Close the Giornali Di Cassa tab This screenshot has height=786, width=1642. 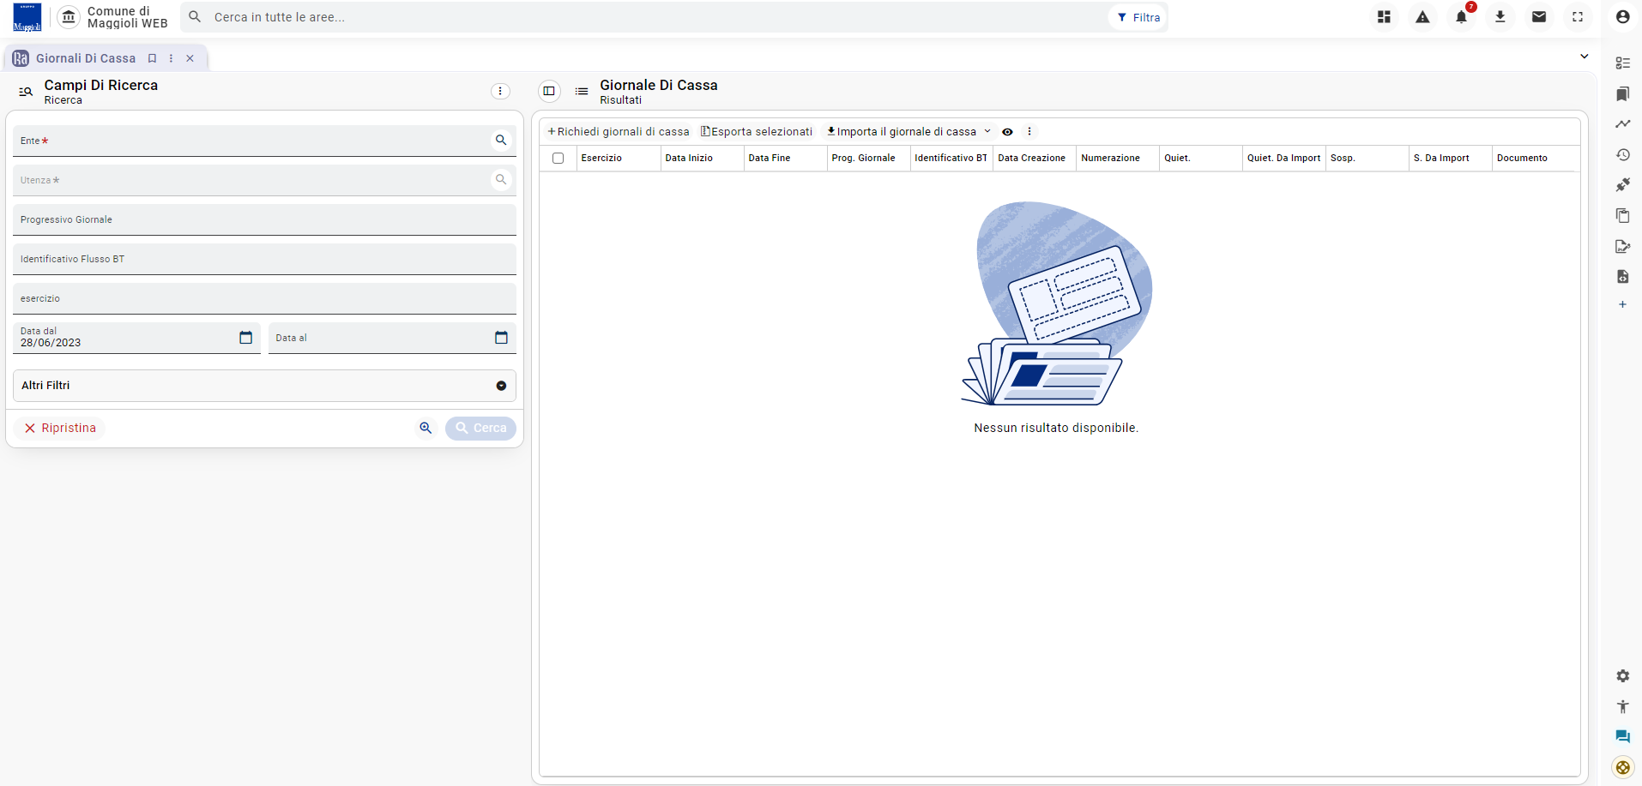click(x=190, y=58)
